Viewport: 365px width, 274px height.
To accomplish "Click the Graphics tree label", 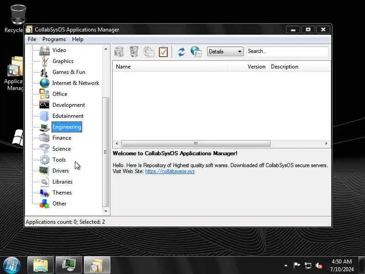I will pyautogui.click(x=63, y=61).
